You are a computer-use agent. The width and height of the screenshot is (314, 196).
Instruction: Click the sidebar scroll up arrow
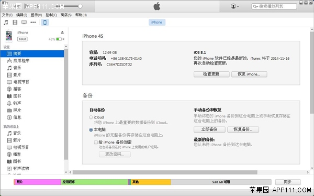pyautogui.click(x=66, y=47)
